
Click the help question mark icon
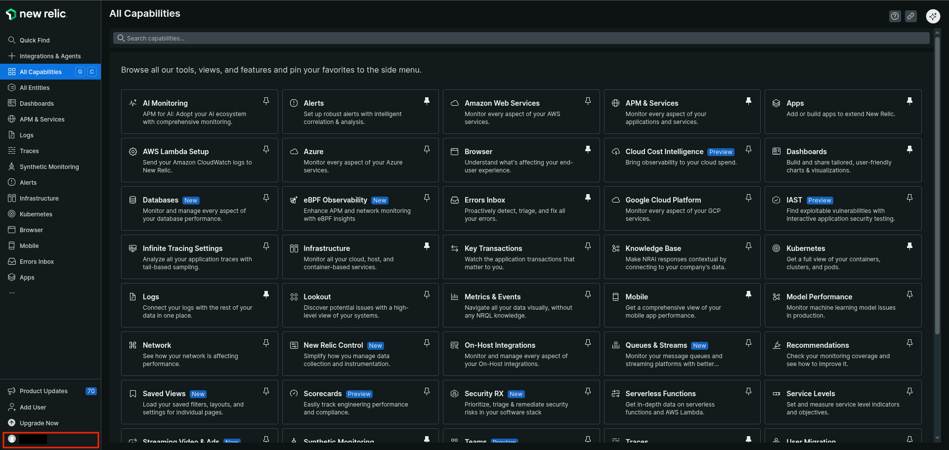895,16
